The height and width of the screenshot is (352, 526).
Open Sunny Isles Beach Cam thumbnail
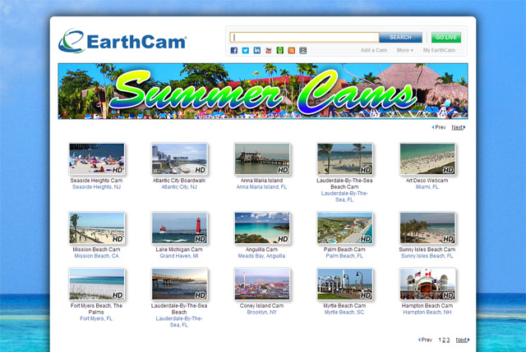(427, 228)
